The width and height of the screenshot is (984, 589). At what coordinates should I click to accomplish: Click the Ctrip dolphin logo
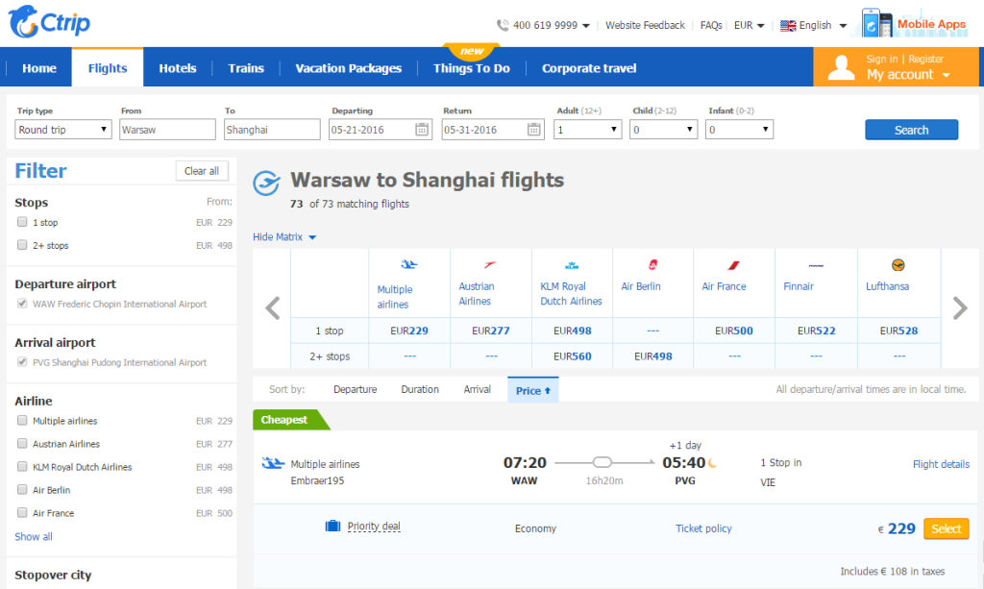coord(49,22)
